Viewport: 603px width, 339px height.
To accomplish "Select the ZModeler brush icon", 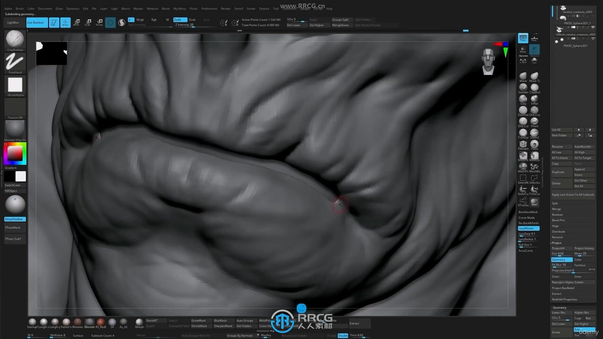I will pyautogui.click(x=523, y=143).
